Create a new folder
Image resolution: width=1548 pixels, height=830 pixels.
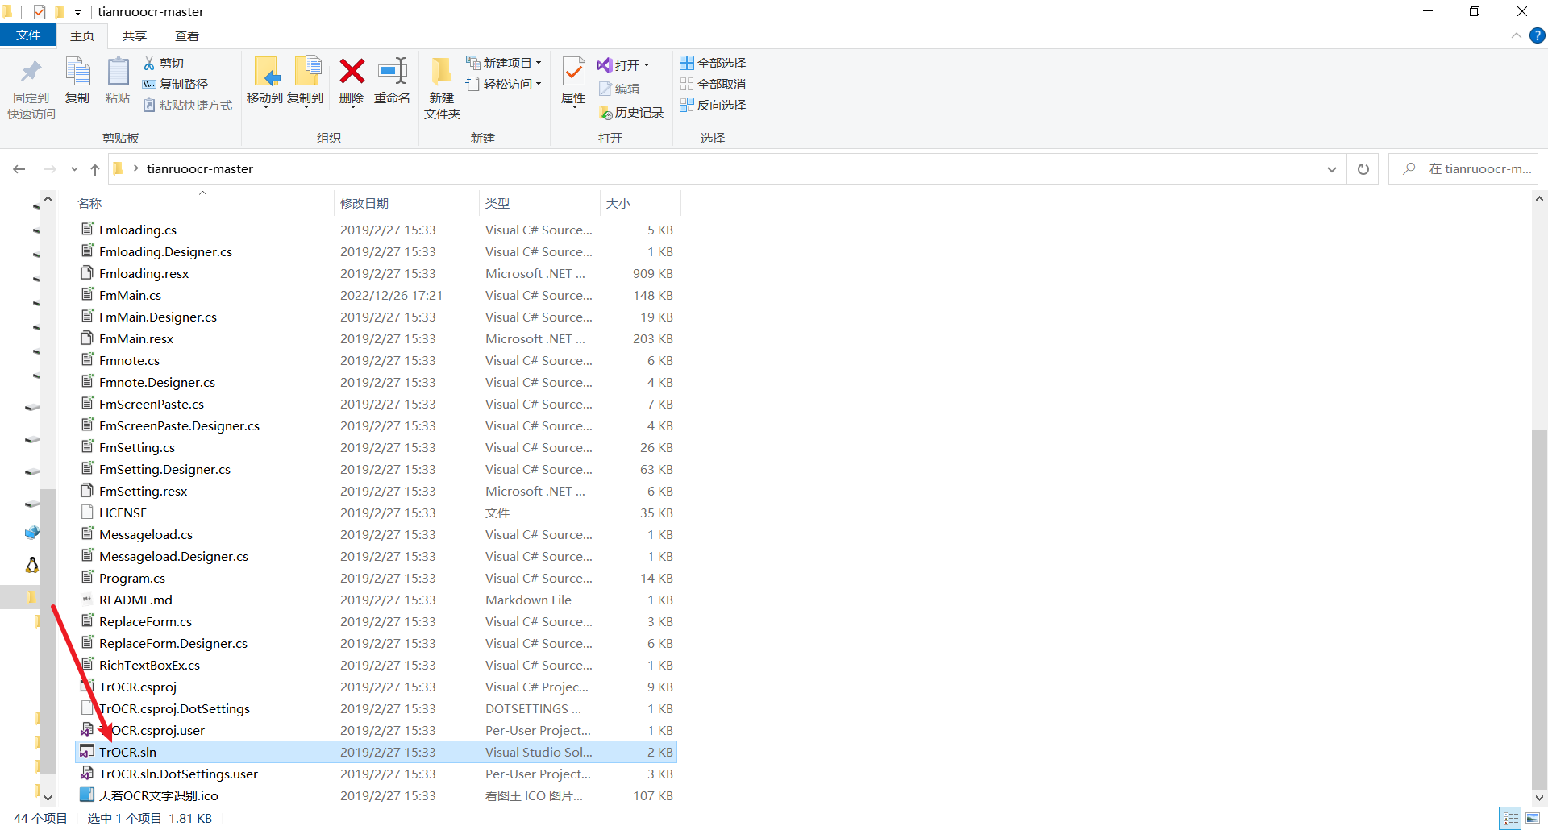(x=442, y=89)
